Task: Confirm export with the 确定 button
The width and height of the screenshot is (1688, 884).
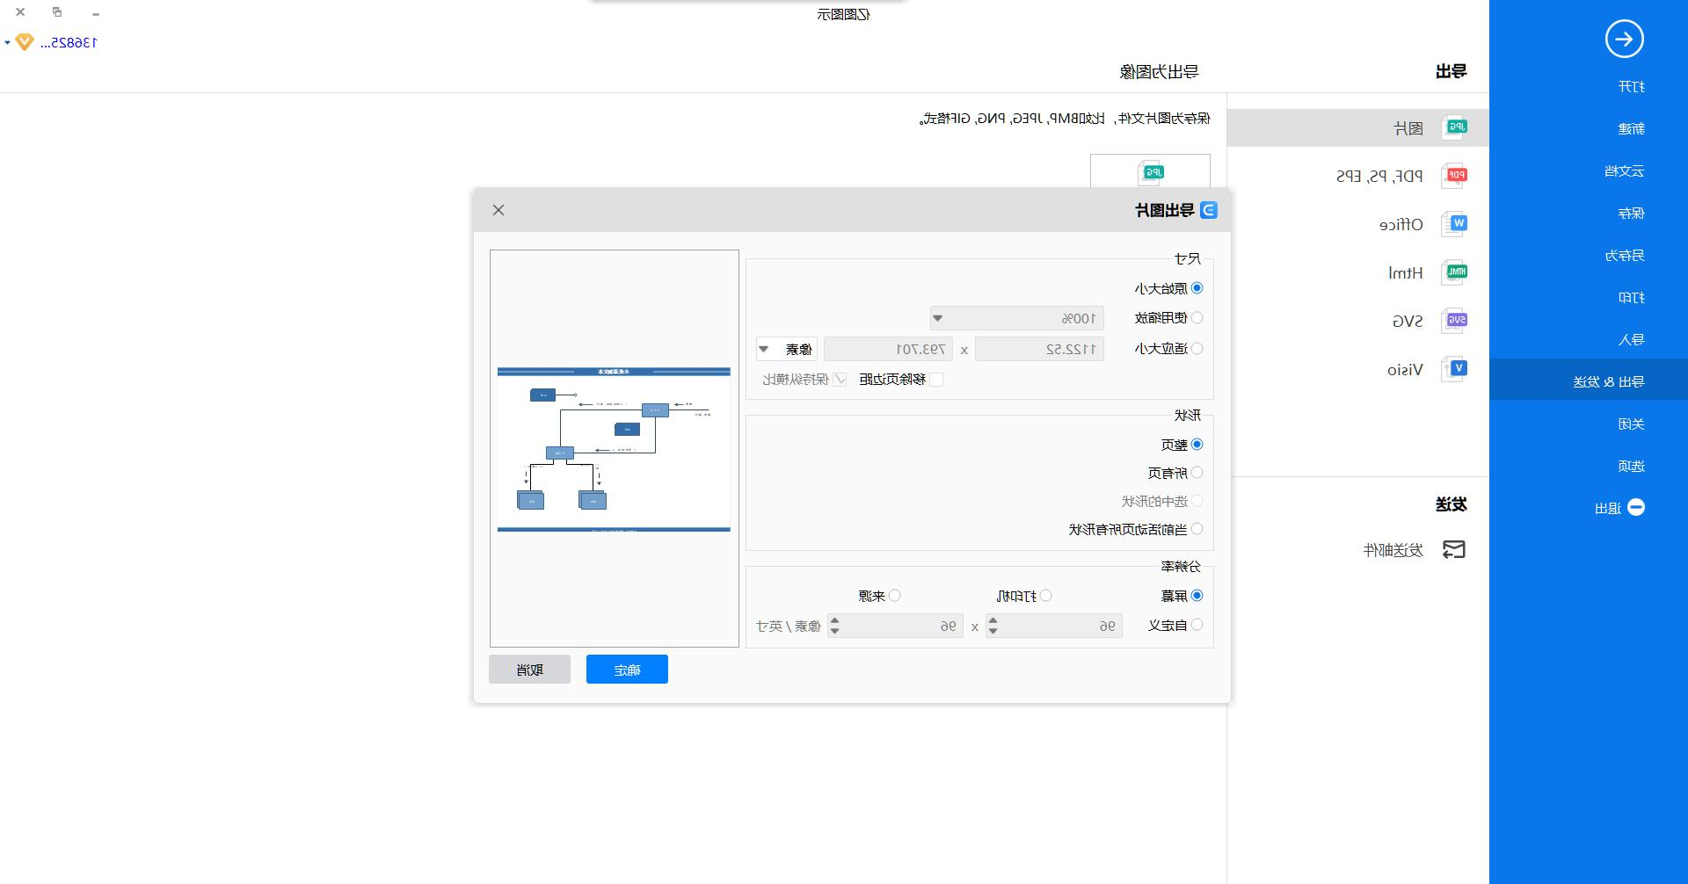Action: coord(627,670)
